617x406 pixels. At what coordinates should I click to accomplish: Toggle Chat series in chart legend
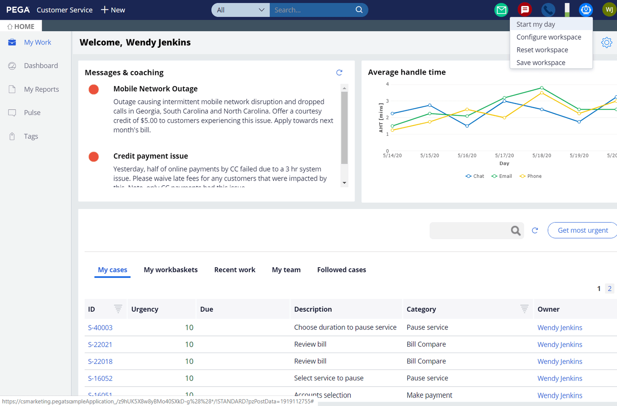(475, 176)
